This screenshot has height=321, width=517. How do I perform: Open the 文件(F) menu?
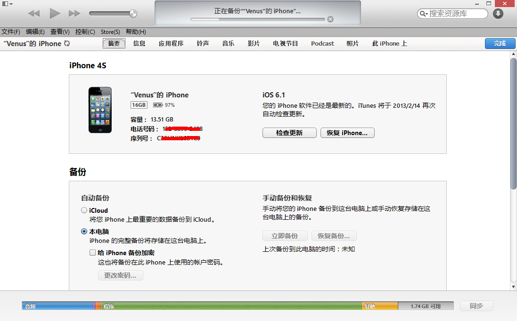click(x=11, y=32)
